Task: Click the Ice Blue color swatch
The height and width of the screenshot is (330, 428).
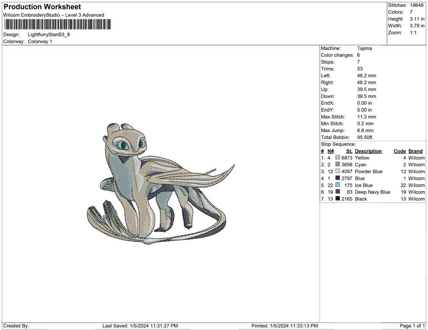Action: coord(338,185)
